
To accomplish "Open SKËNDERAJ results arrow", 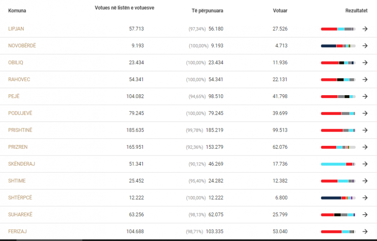I will pyautogui.click(x=365, y=164).
